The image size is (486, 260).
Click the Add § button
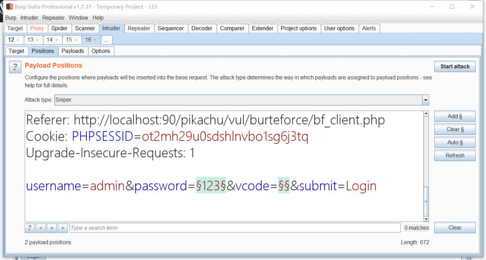(x=455, y=117)
